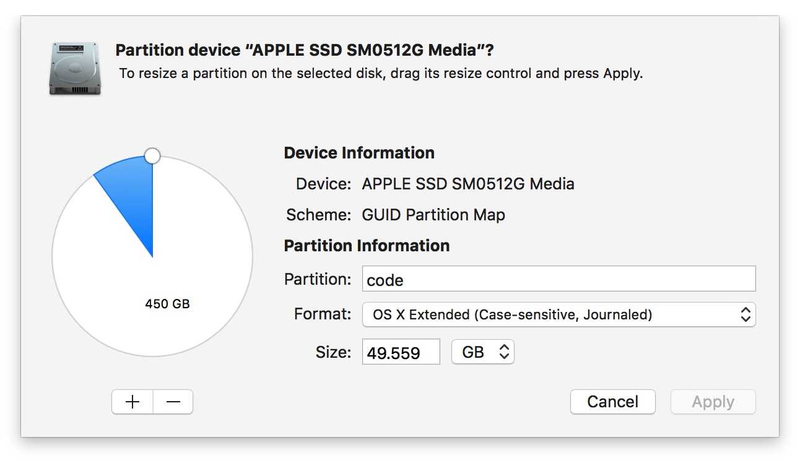The image size is (800, 463).
Task: Click the white resize handle on pie chart
Action: point(152,155)
